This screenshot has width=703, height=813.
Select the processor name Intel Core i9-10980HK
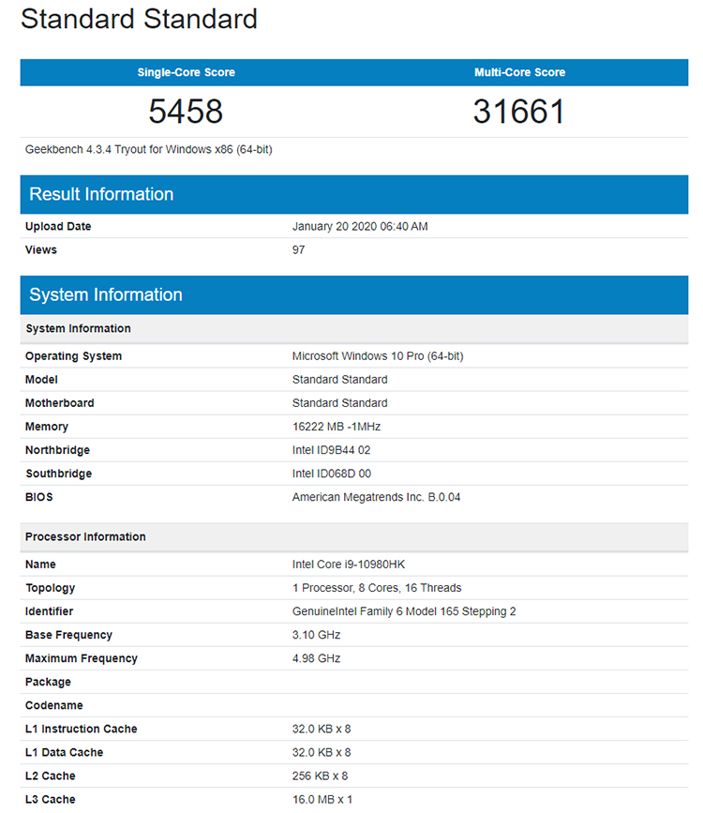click(x=349, y=565)
